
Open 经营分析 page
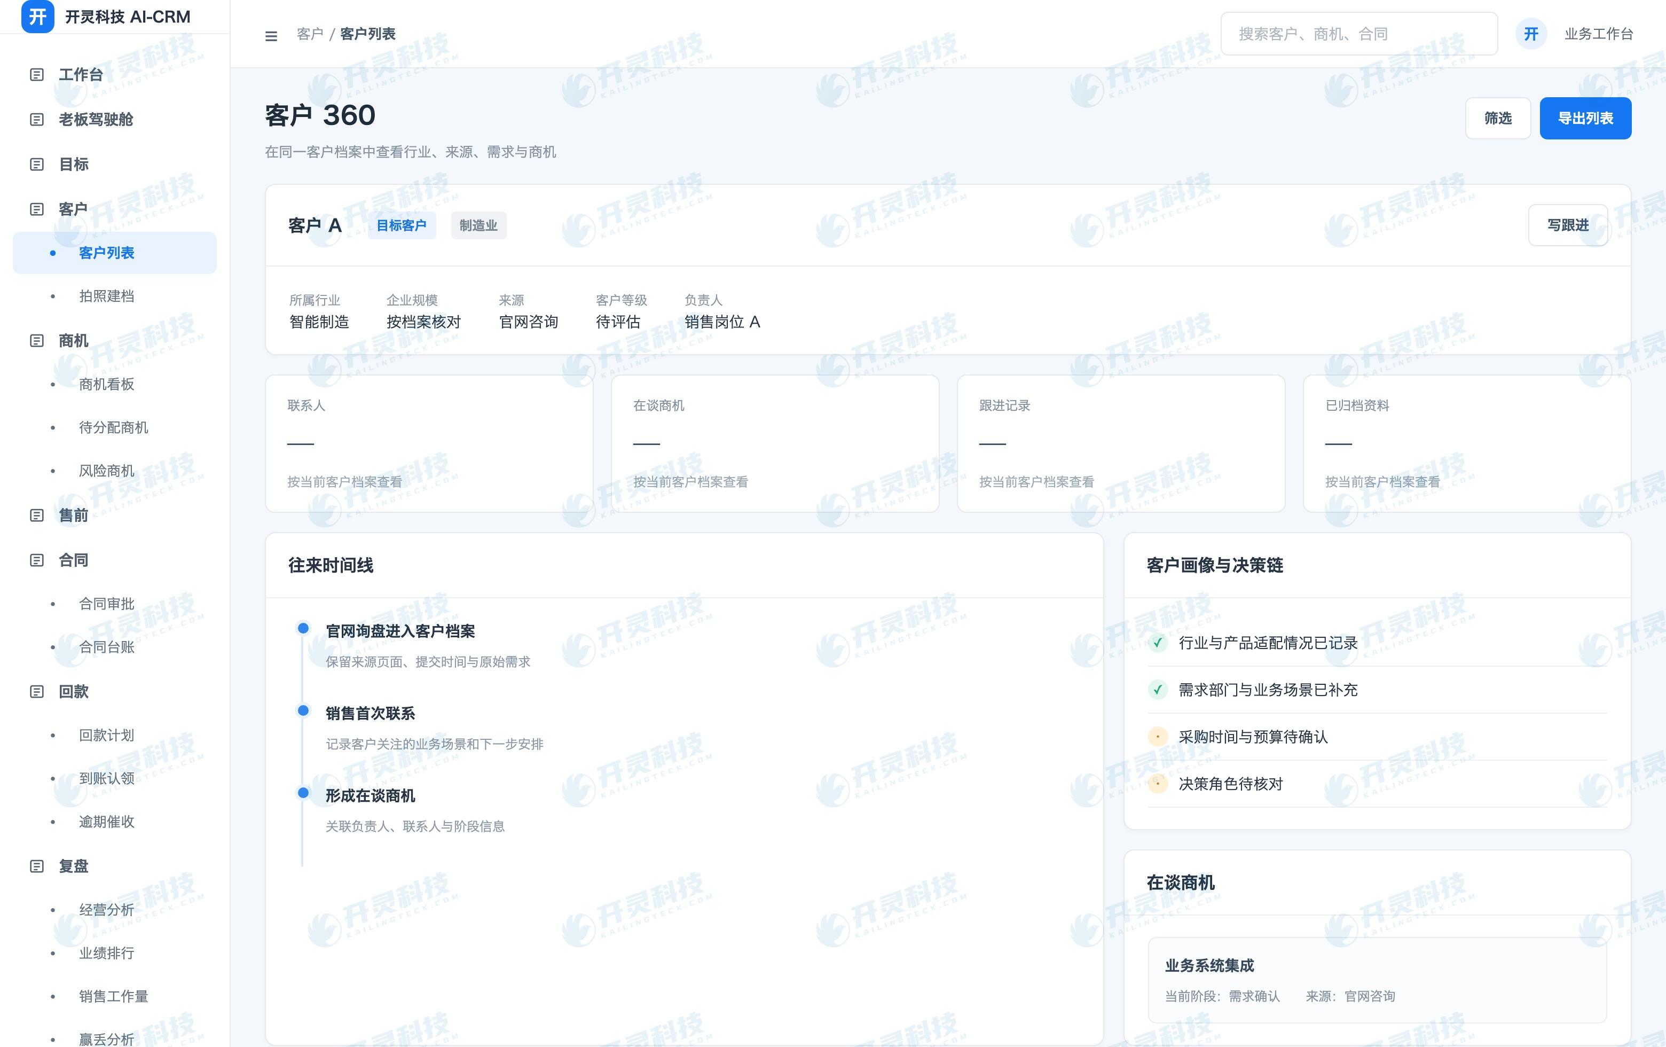tap(115, 910)
